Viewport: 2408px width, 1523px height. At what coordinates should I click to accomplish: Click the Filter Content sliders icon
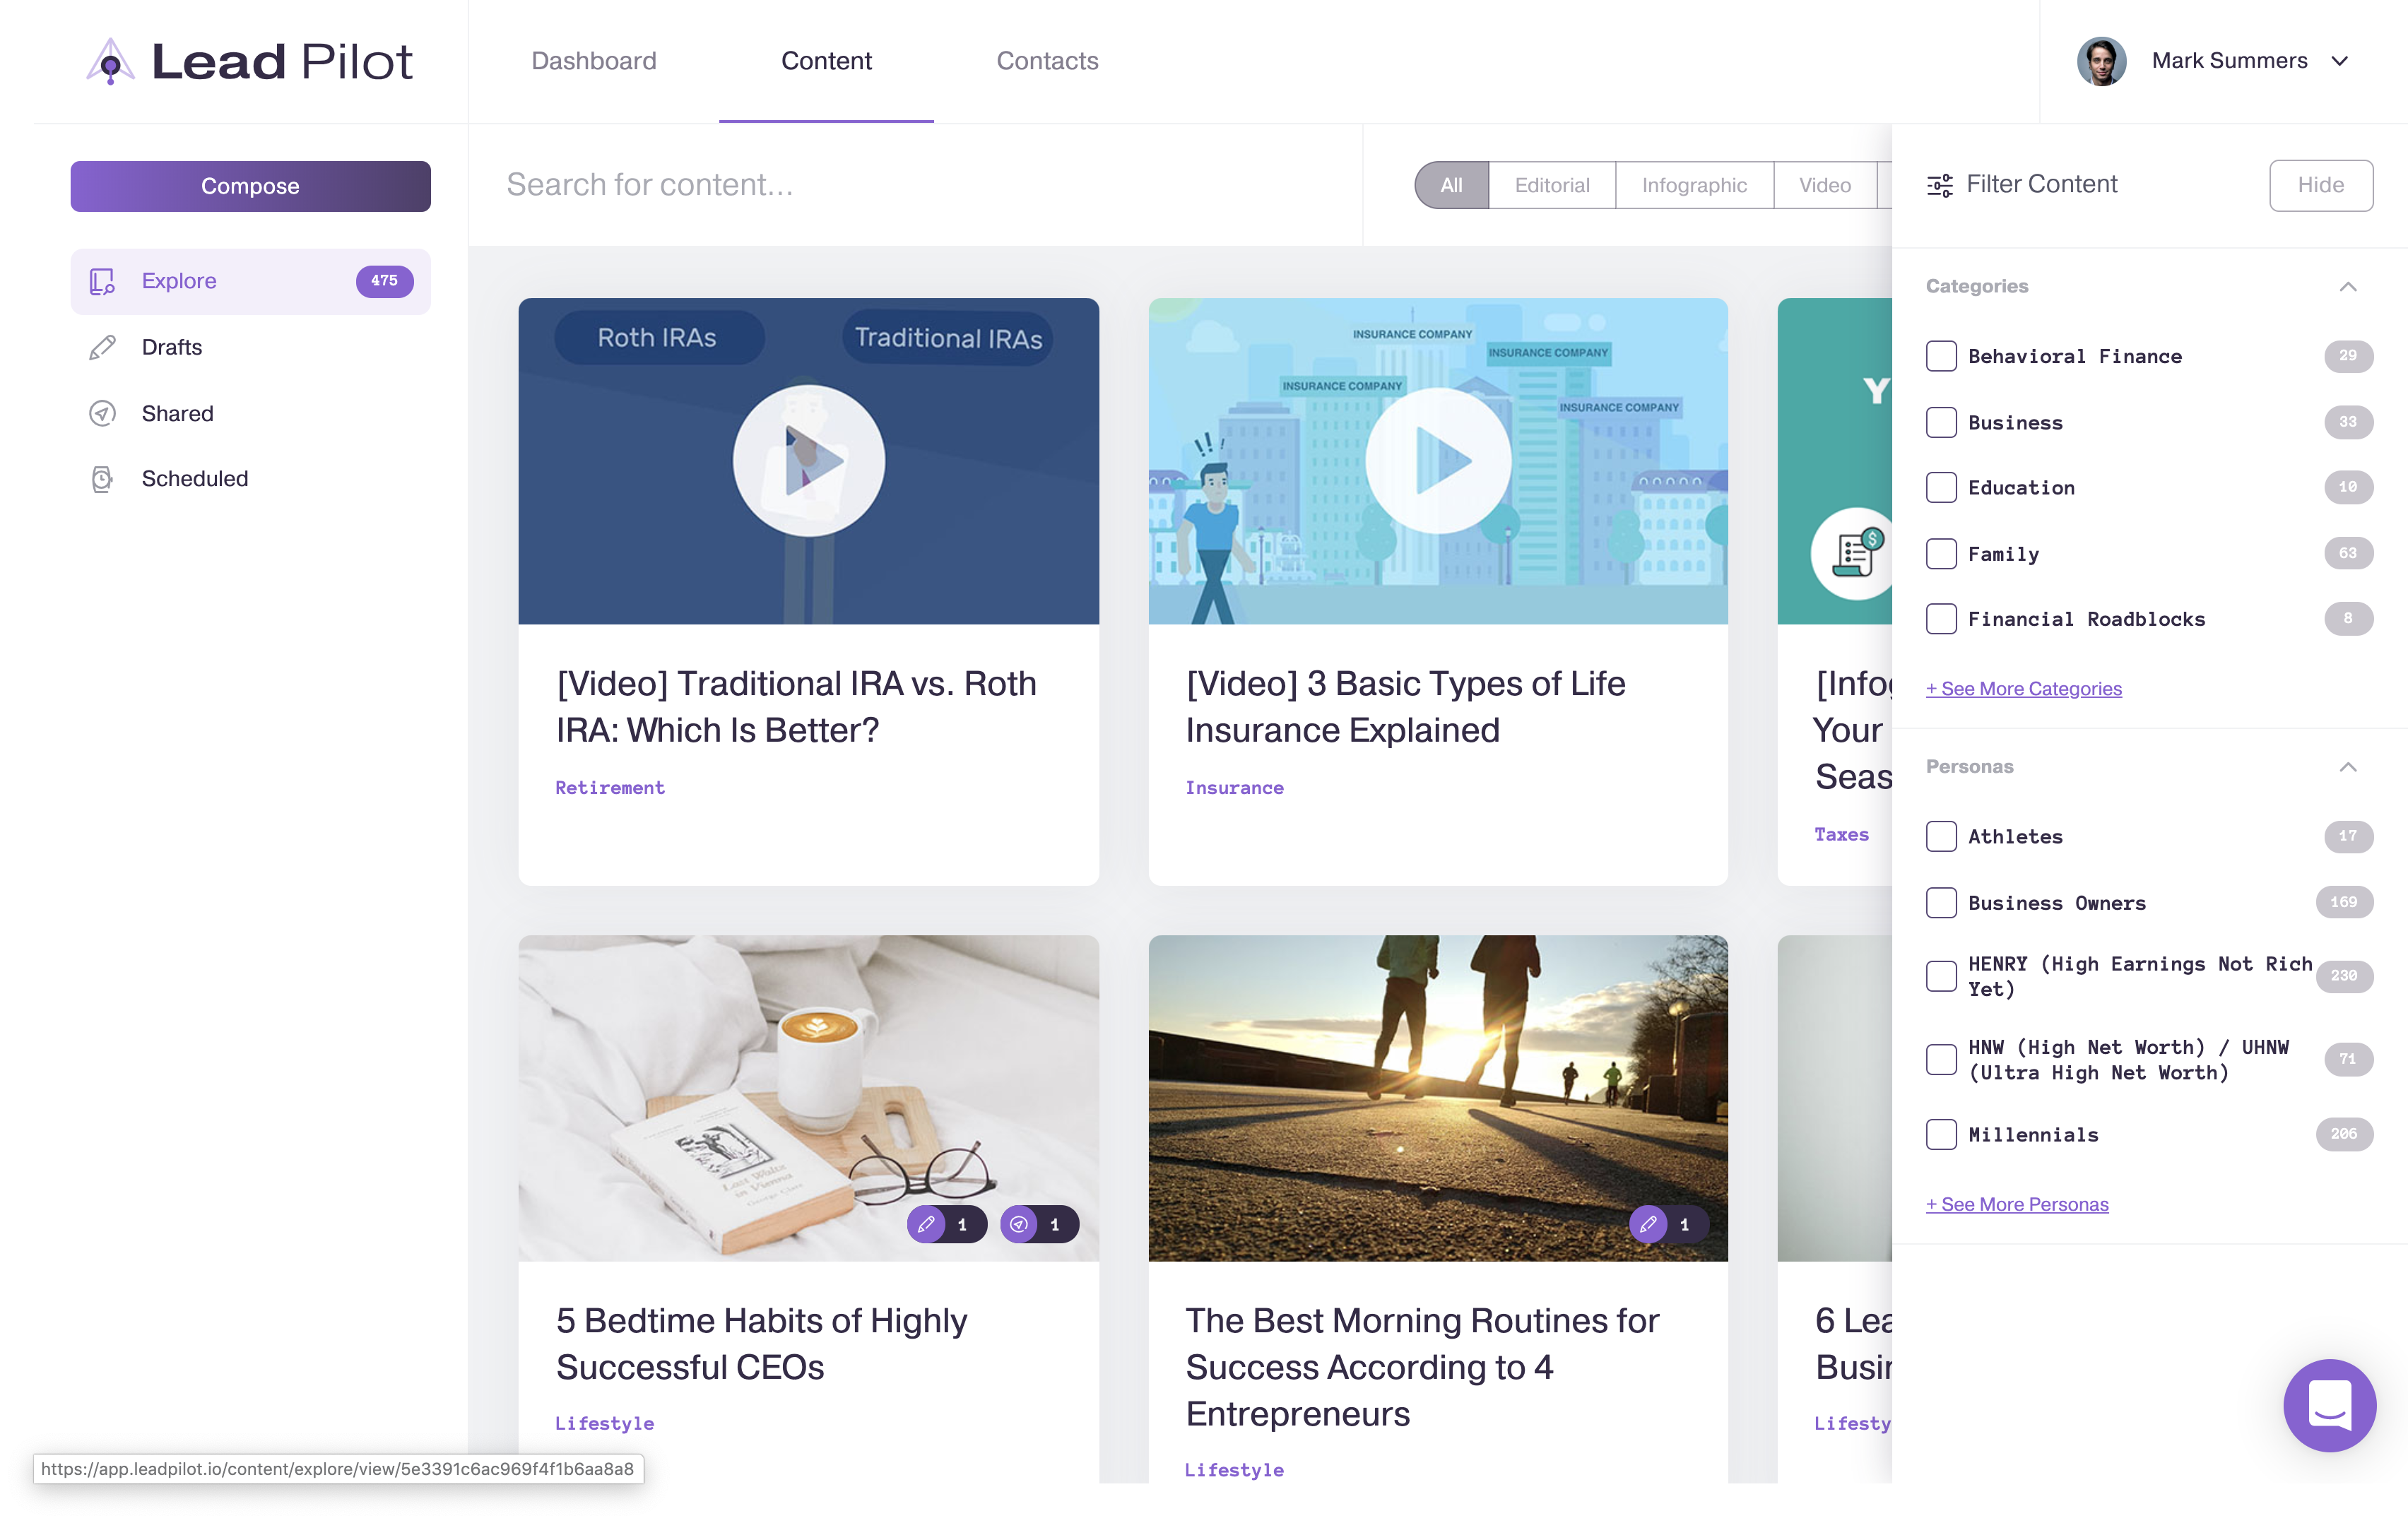tap(1939, 185)
